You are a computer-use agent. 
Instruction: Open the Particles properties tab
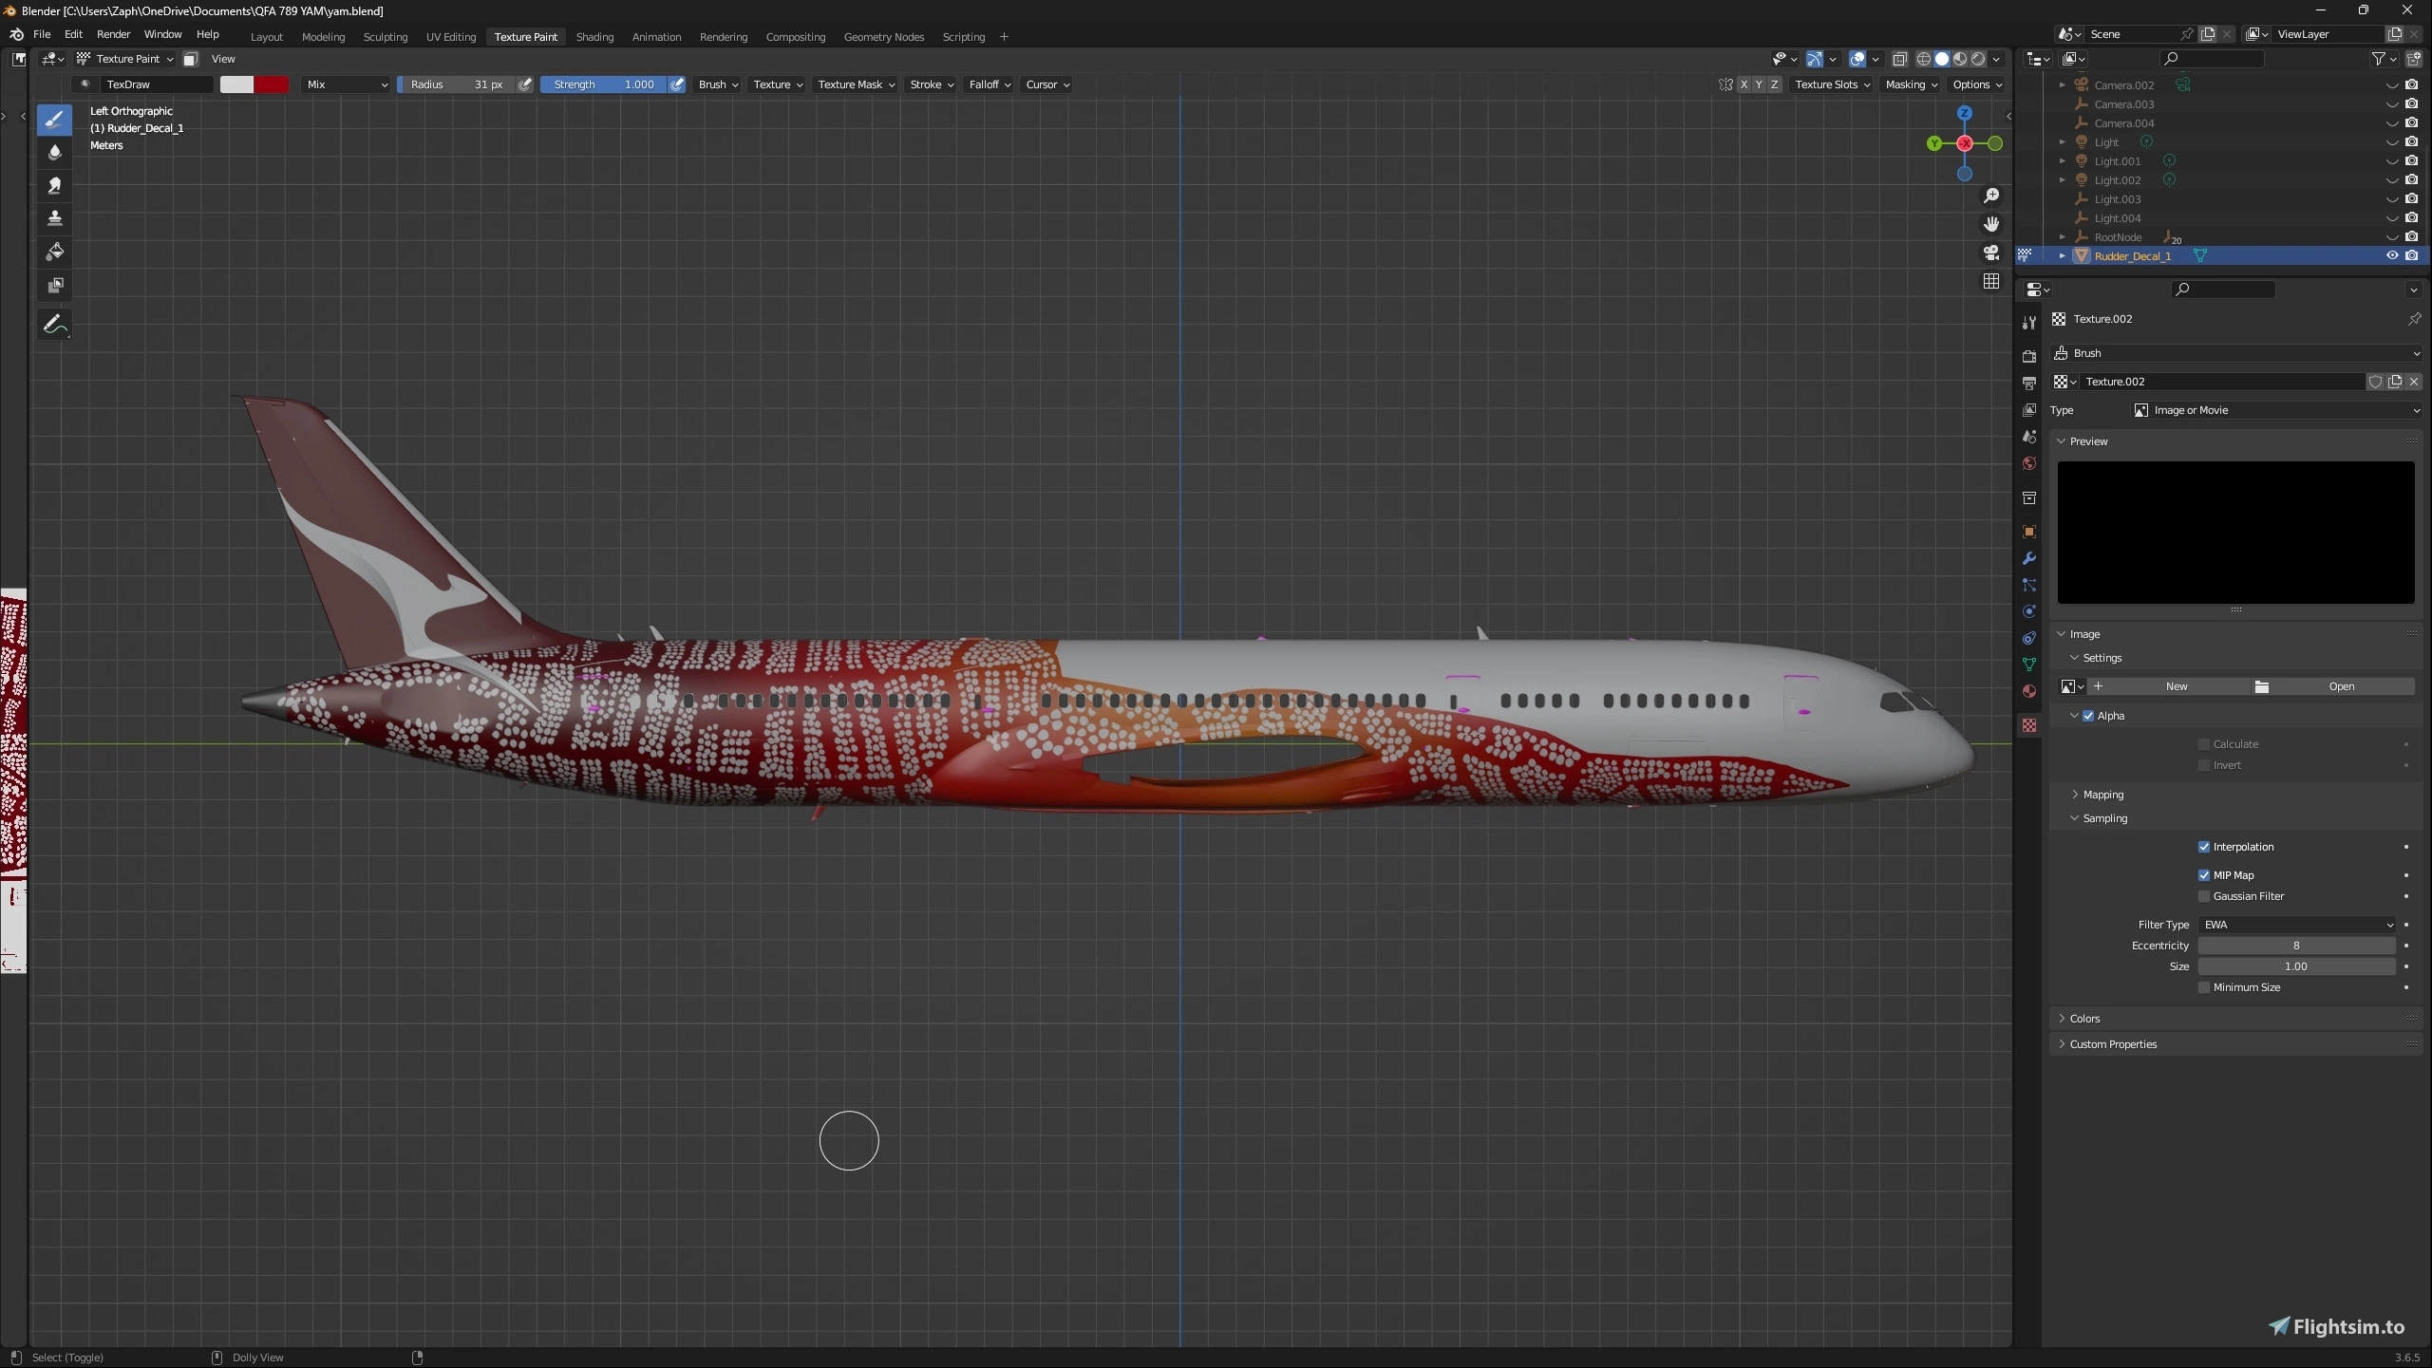(2028, 585)
